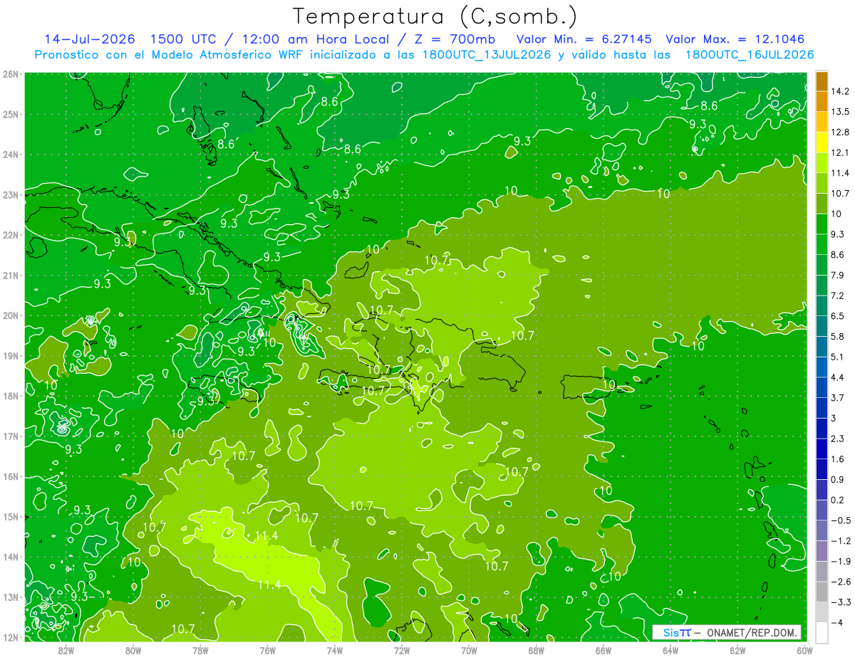The height and width of the screenshot is (660, 855).
Task: Click the 12.8 value on the color scale
Action: click(839, 132)
